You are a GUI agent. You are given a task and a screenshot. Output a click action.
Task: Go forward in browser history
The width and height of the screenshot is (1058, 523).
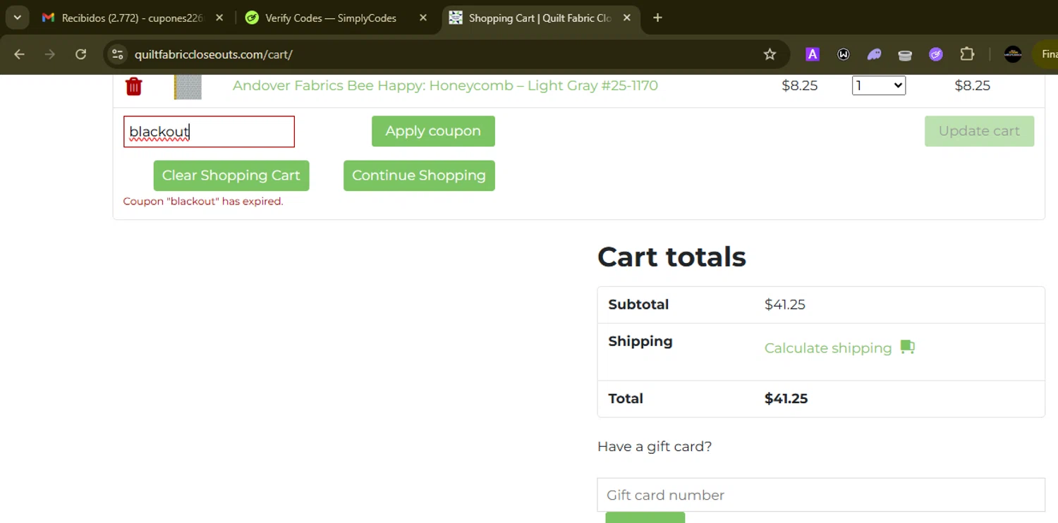pyautogui.click(x=49, y=54)
